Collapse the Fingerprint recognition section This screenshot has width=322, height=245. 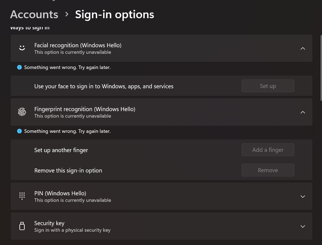click(303, 112)
